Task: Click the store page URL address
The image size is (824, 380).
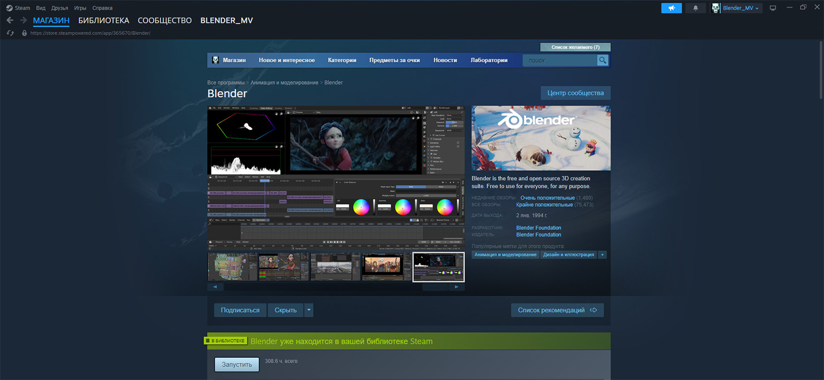Action: pos(90,33)
